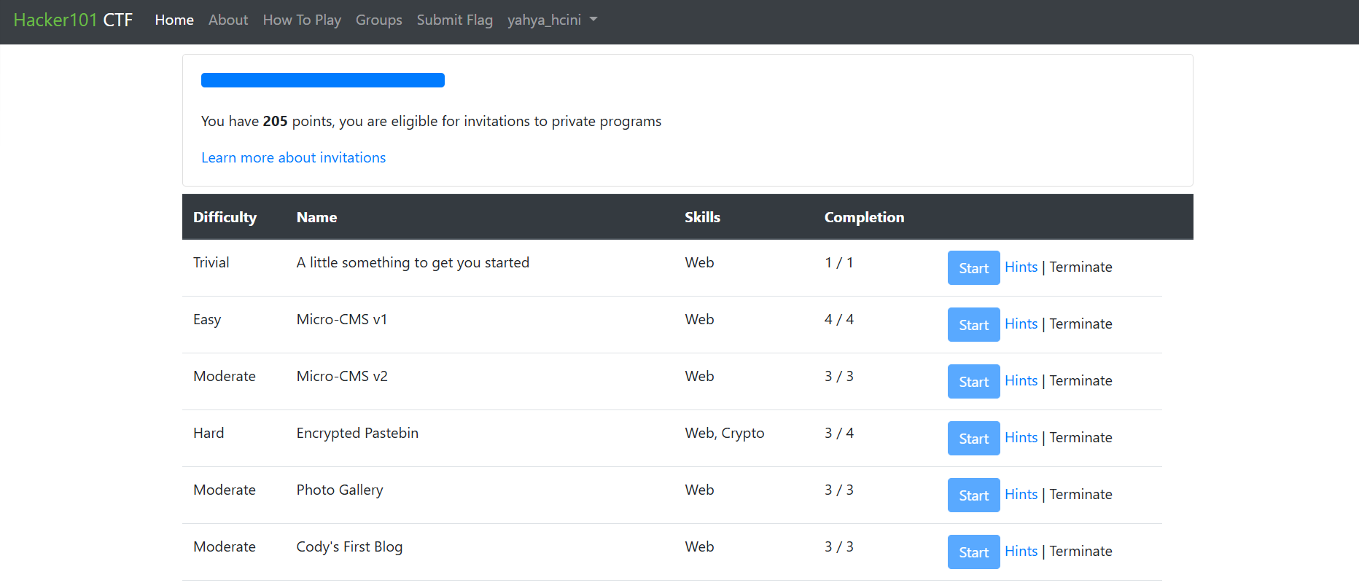Viewport: 1359px width, 588px height.
Task: View Hints for Encrypted Pastebin
Action: (x=1021, y=437)
